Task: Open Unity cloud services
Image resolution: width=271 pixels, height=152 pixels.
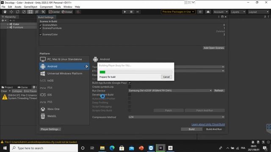Action: (x=208, y=12)
